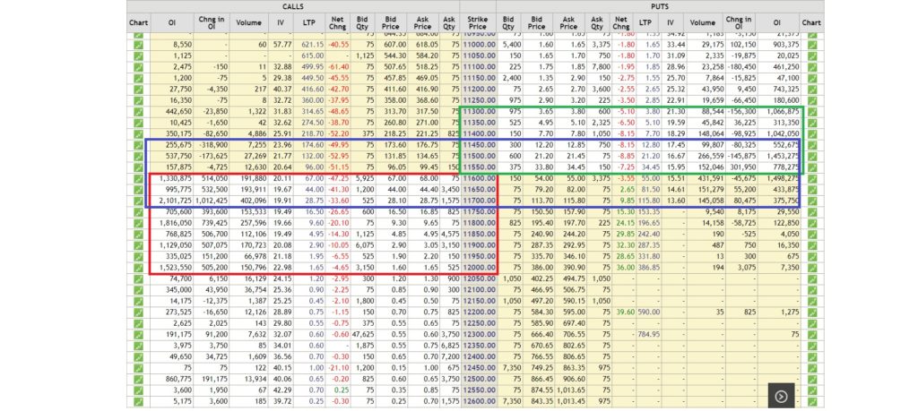The image size is (918, 411).
Task: Show the calls chart for strike 12600.00
Action: coord(138,401)
